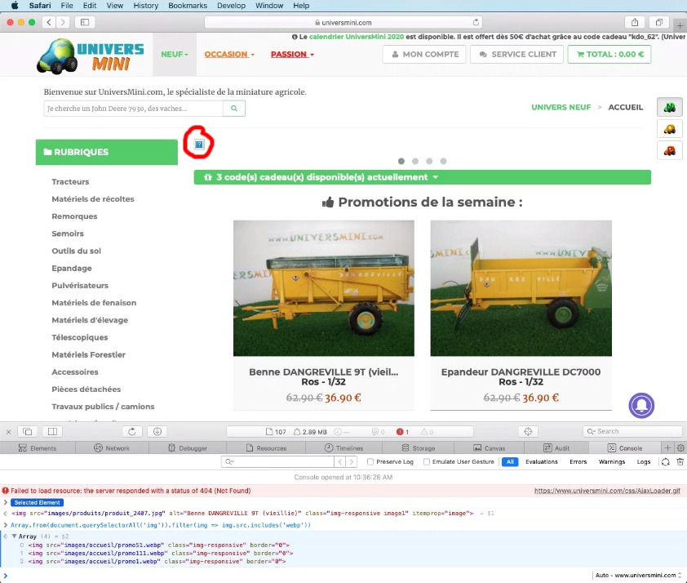The height and width of the screenshot is (583, 687).
Task: Expand the PASSION dropdown menu
Action: [292, 55]
